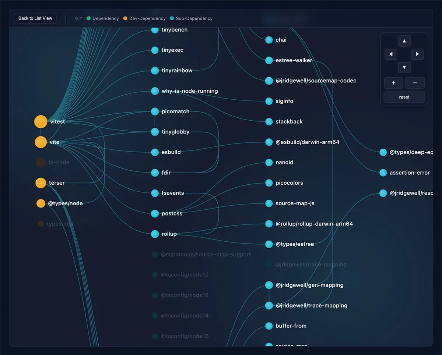The width and height of the screenshot is (442, 355).
Task: Click the @esbuild/darwin-arm64 label
Action: coord(308,142)
